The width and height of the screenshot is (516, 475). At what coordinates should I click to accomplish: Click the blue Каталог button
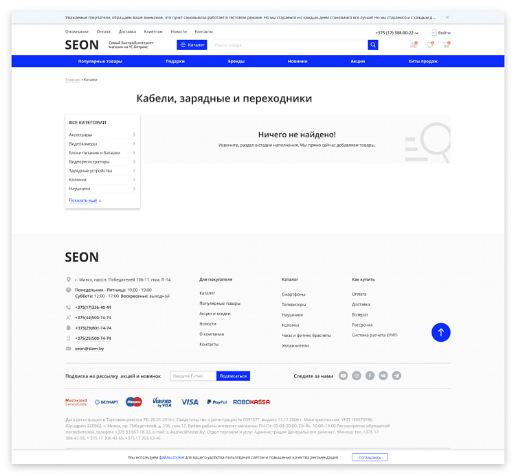(x=192, y=45)
